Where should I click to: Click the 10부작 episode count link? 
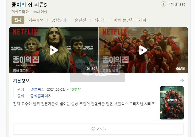click(75, 89)
